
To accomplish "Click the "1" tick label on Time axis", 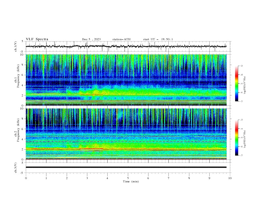I will [46, 178].
